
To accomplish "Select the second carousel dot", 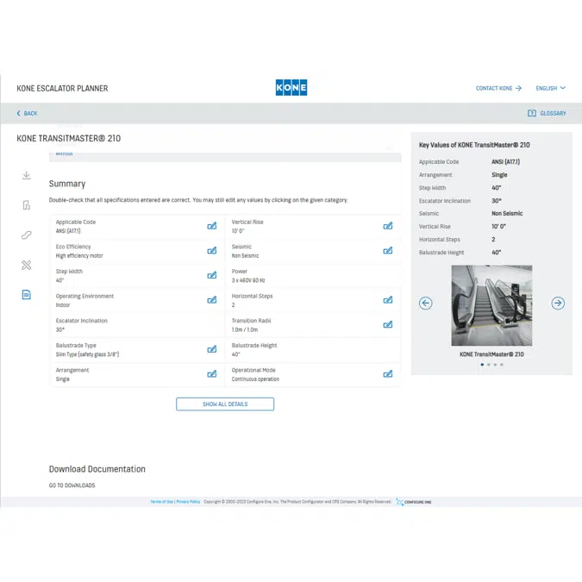I will [489, 365].
